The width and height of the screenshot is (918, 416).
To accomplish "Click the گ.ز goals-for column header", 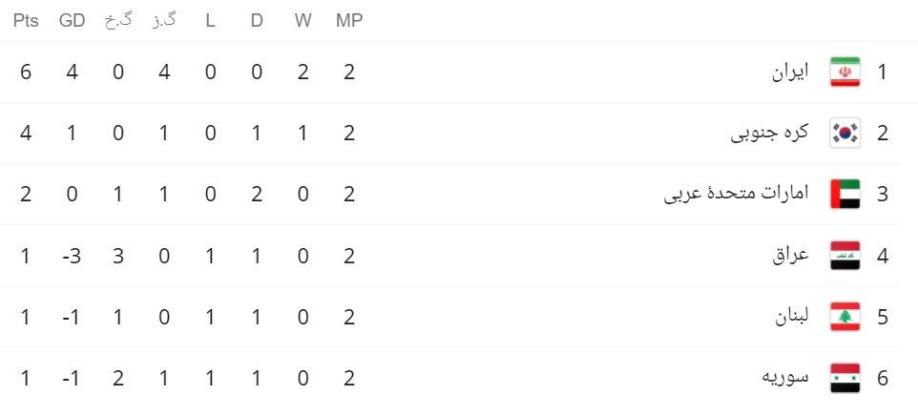I will tap(164, 20).
